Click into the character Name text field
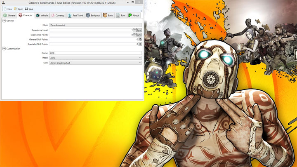This screenshot has width=297, height=167. [96, 53]
